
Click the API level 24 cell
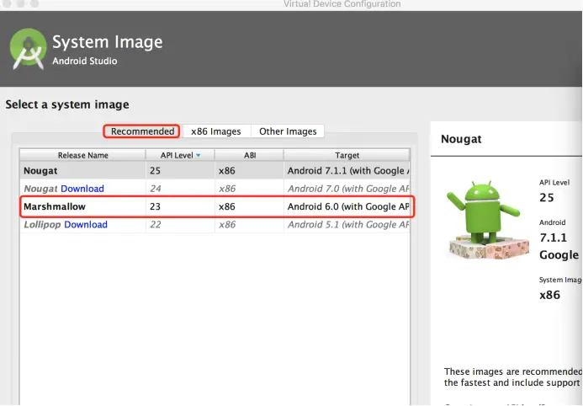click(180, 189)
